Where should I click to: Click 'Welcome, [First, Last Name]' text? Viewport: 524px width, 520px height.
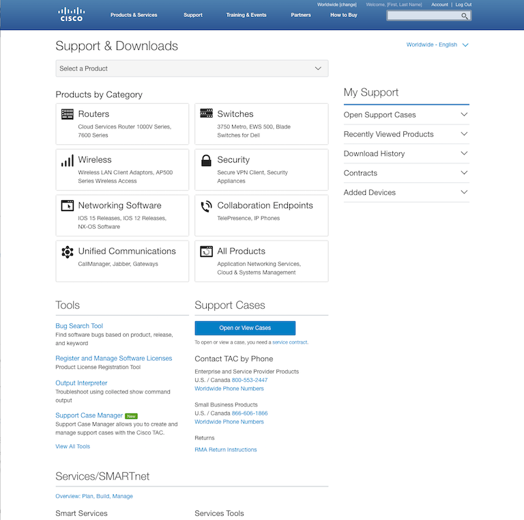pos(394,5)
